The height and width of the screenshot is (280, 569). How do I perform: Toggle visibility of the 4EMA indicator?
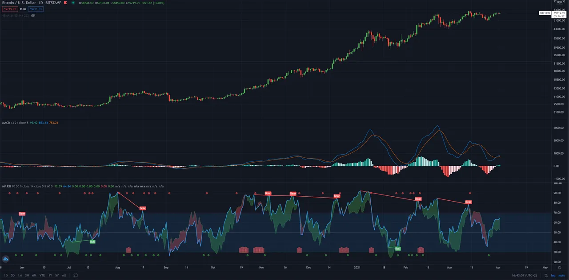coord(33,16)
